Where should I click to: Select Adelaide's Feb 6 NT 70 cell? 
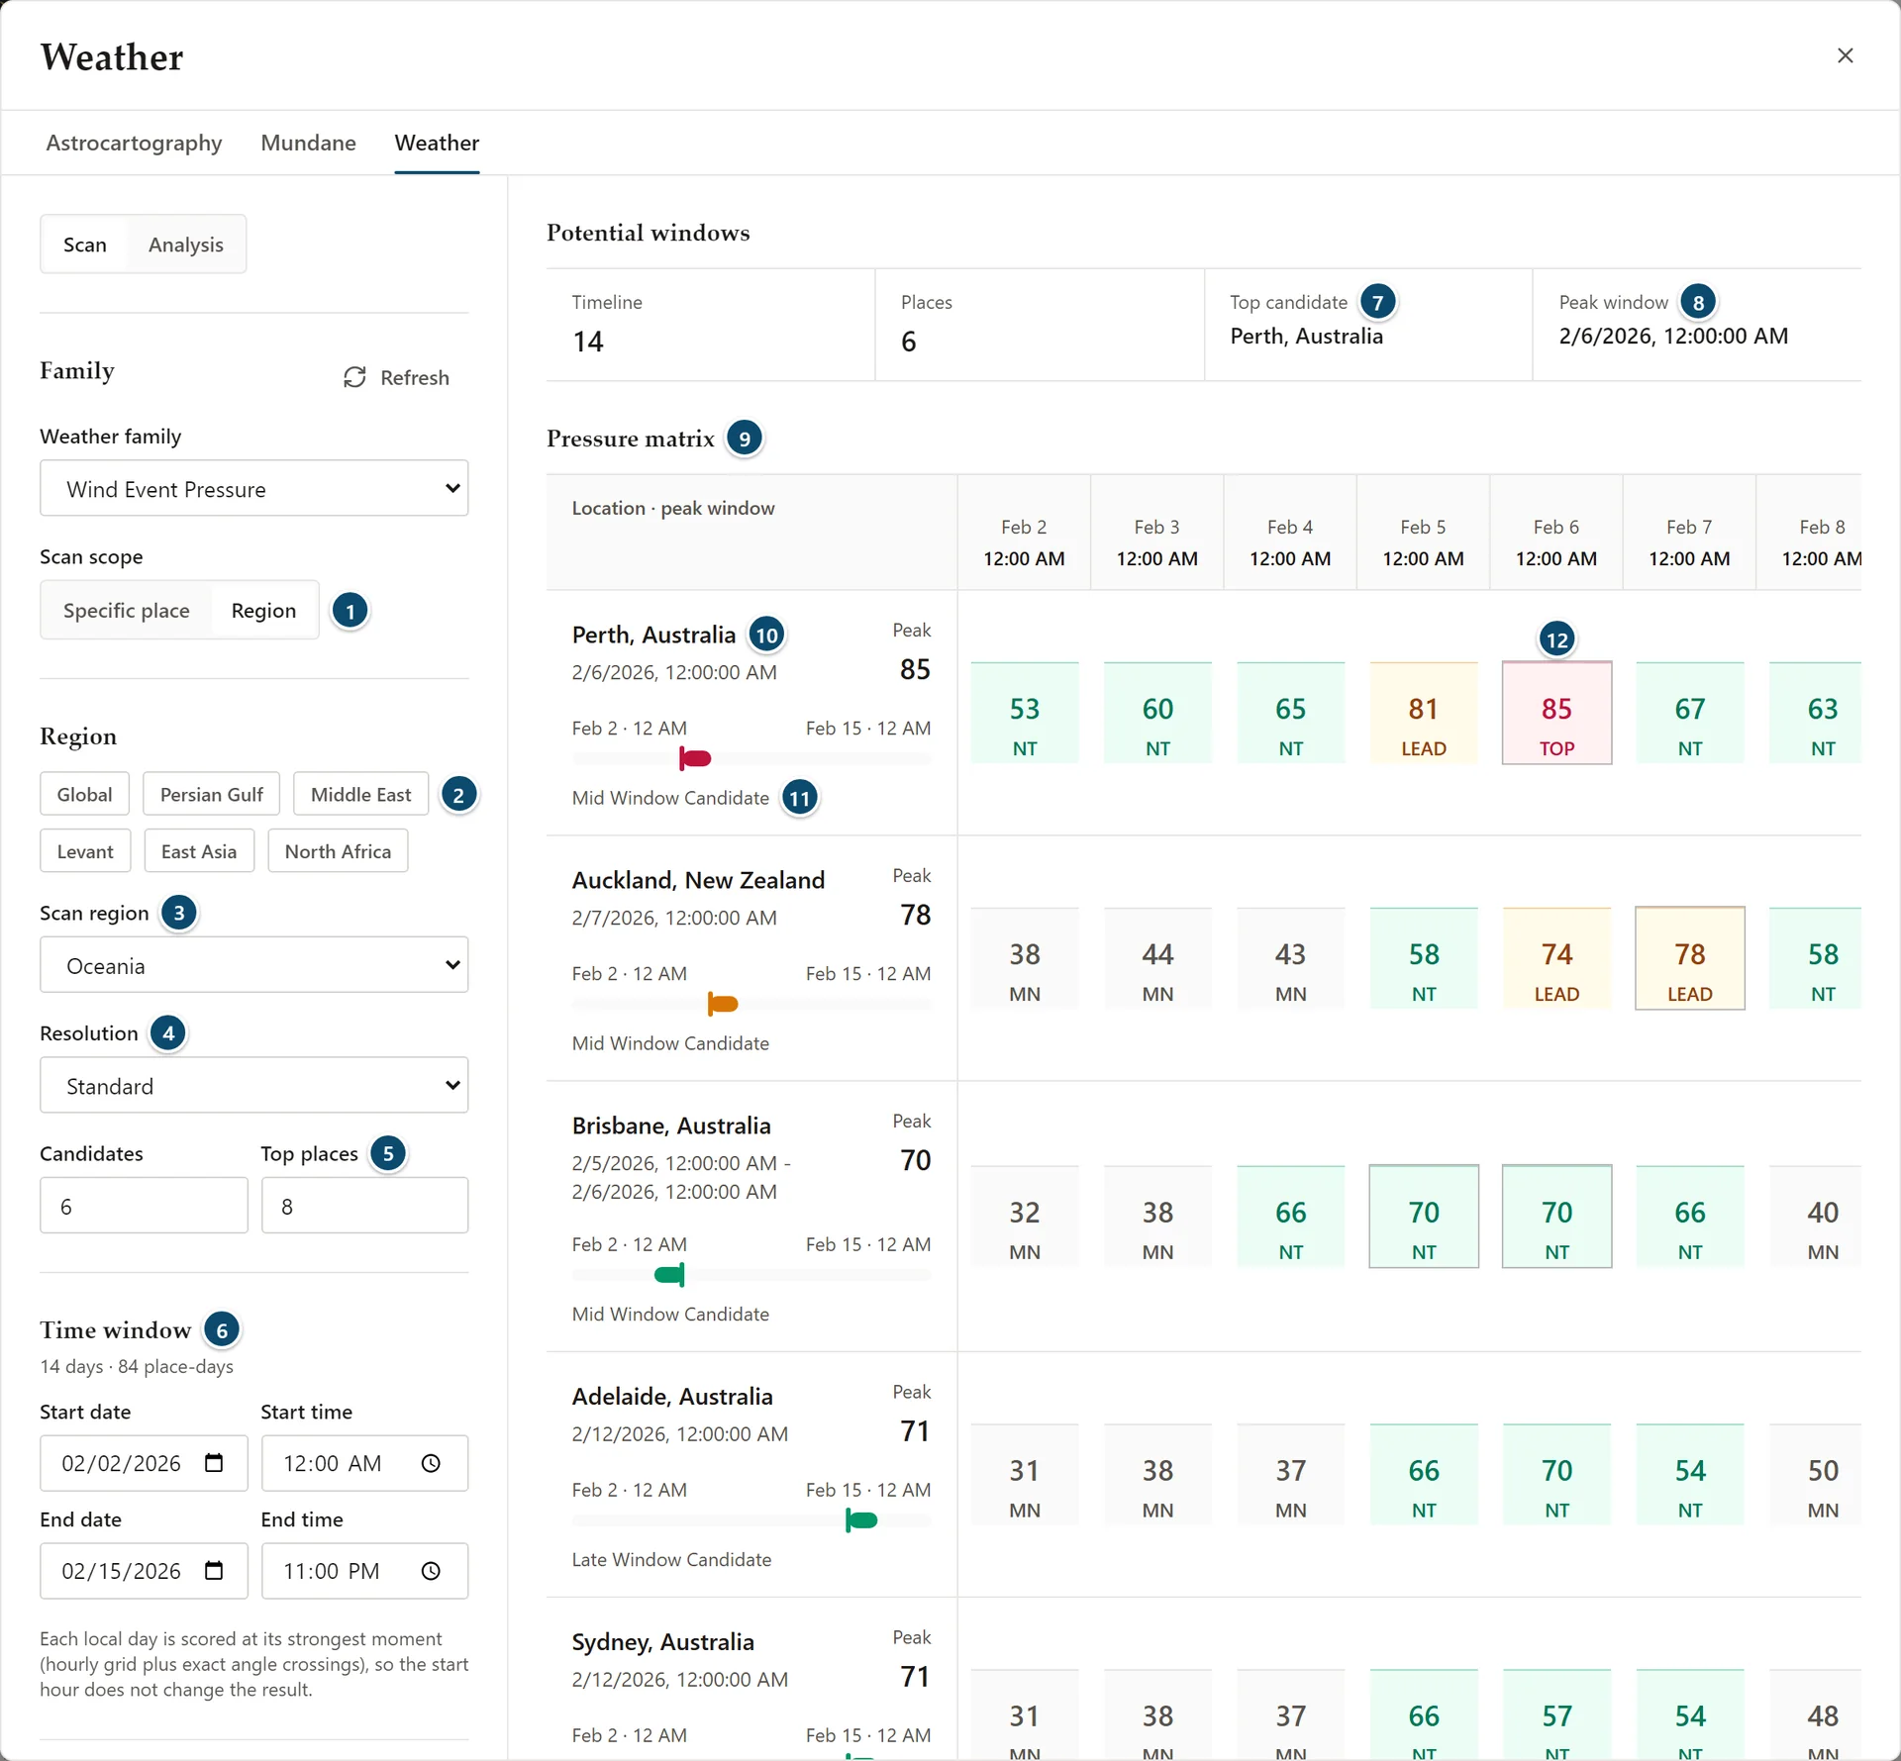pos(1557,1476)
